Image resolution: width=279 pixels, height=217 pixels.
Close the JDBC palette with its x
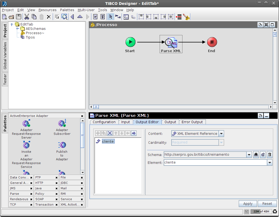coord(82,183)
